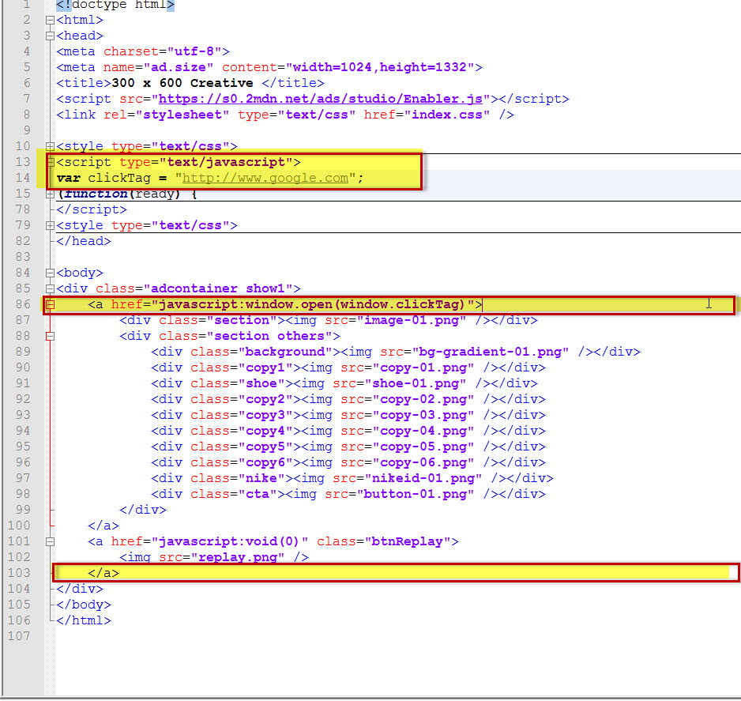Click the "btnReplay" class value
The width and height of the screenshot is (741, 701).
(408, 541)
